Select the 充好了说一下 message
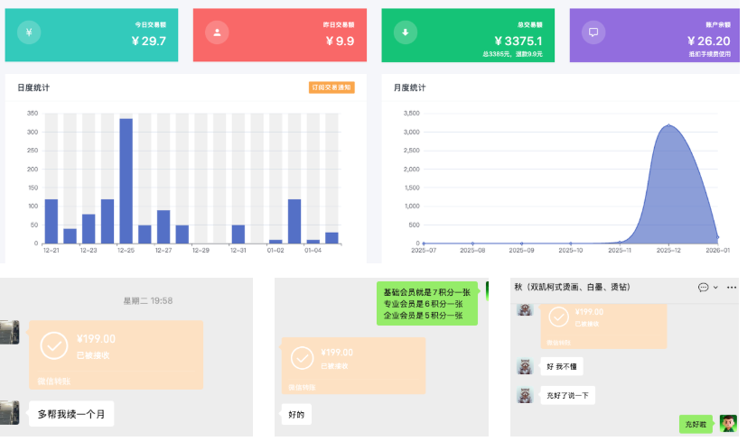The image size is (747, 441). 567,395
